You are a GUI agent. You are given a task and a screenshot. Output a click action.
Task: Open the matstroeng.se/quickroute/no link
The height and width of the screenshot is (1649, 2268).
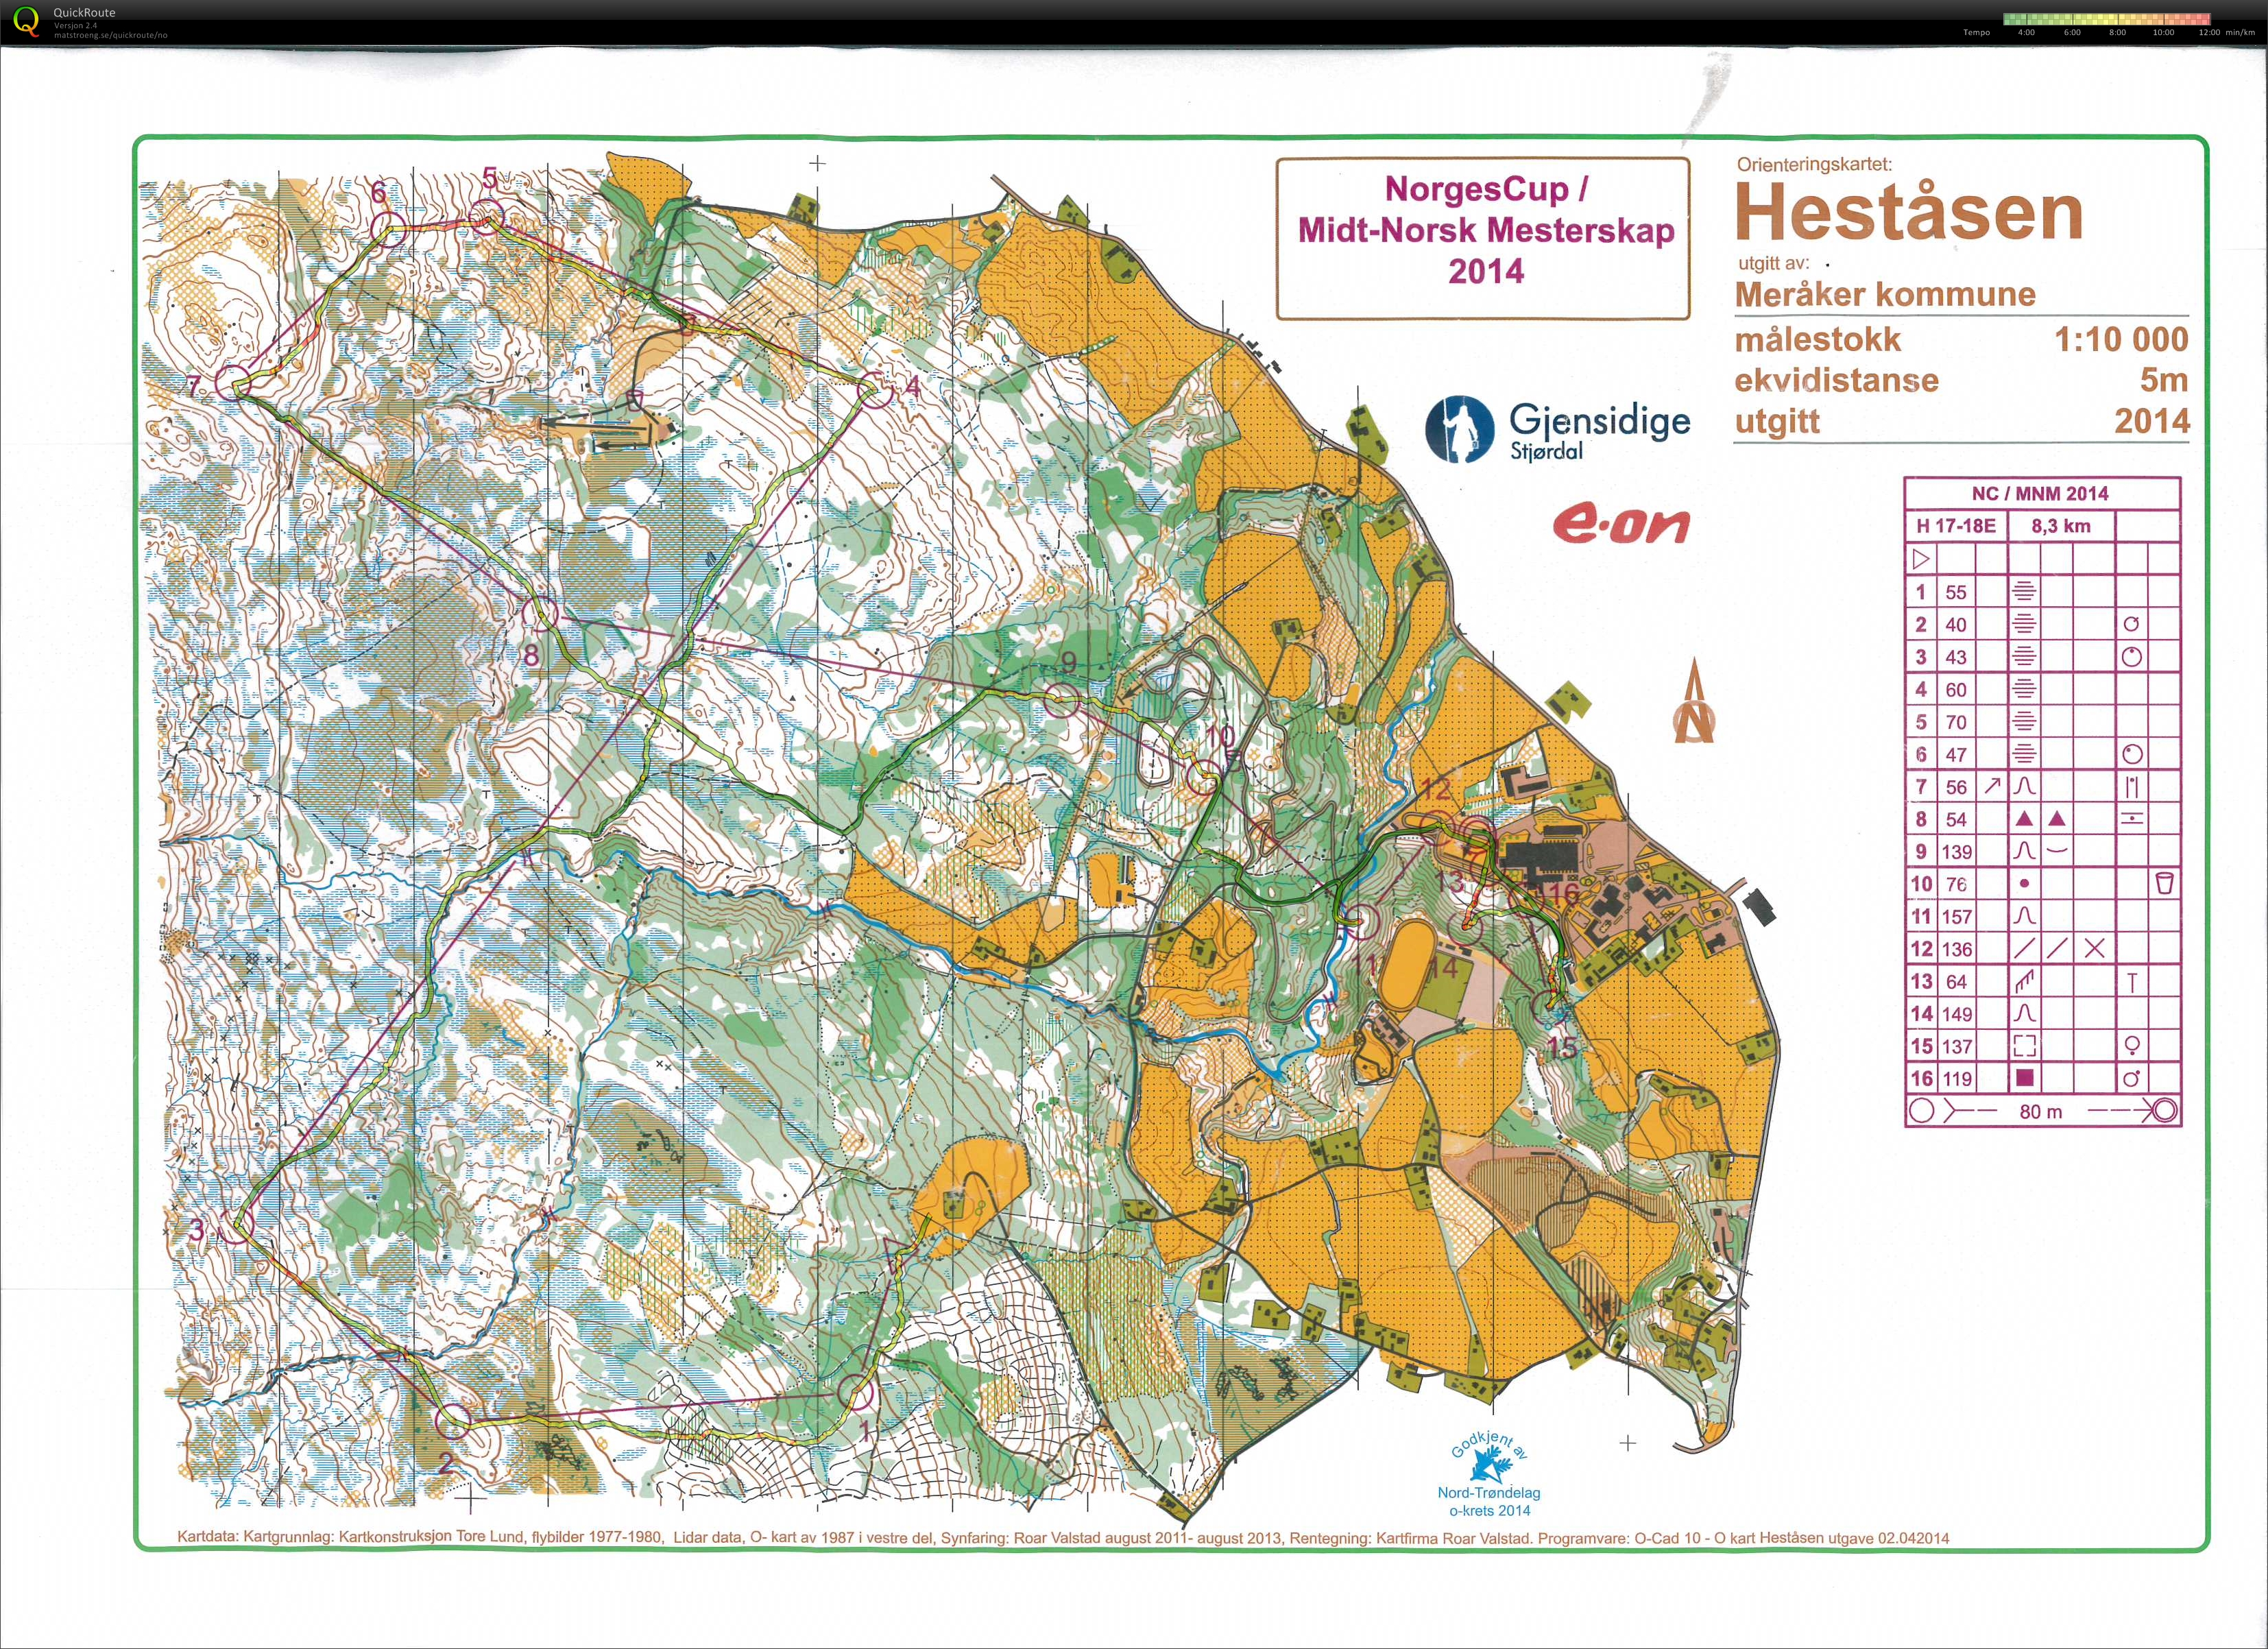coord(111,35)
